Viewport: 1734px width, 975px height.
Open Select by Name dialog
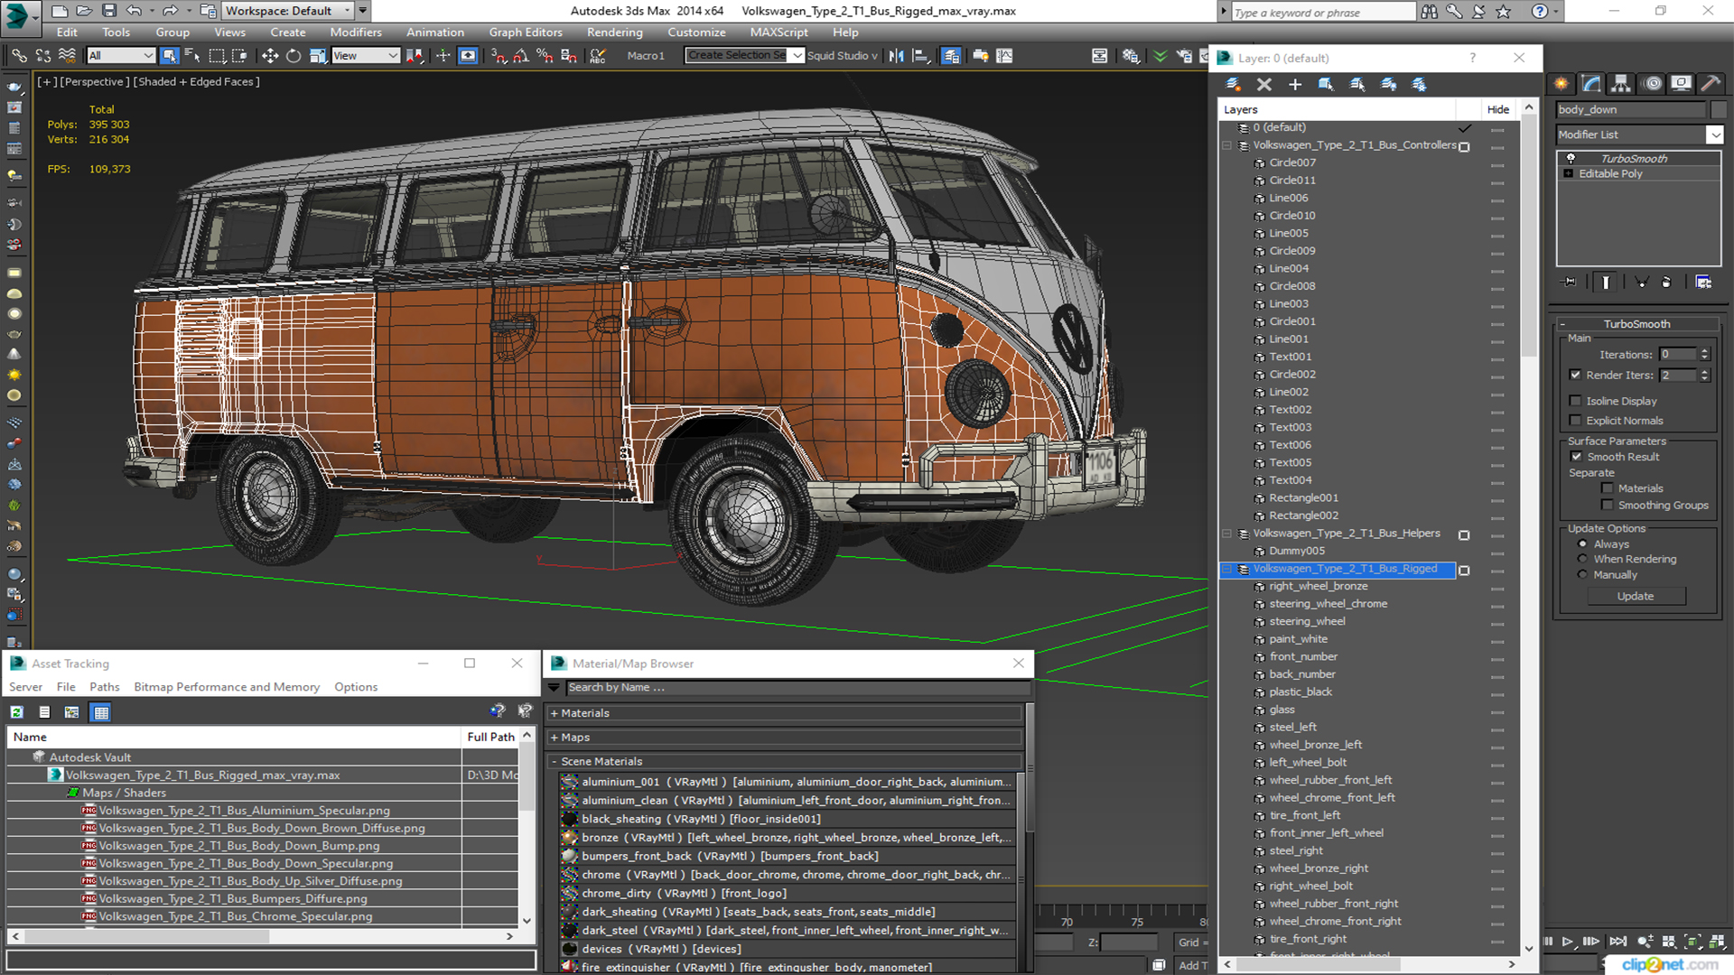click(192, 56)
